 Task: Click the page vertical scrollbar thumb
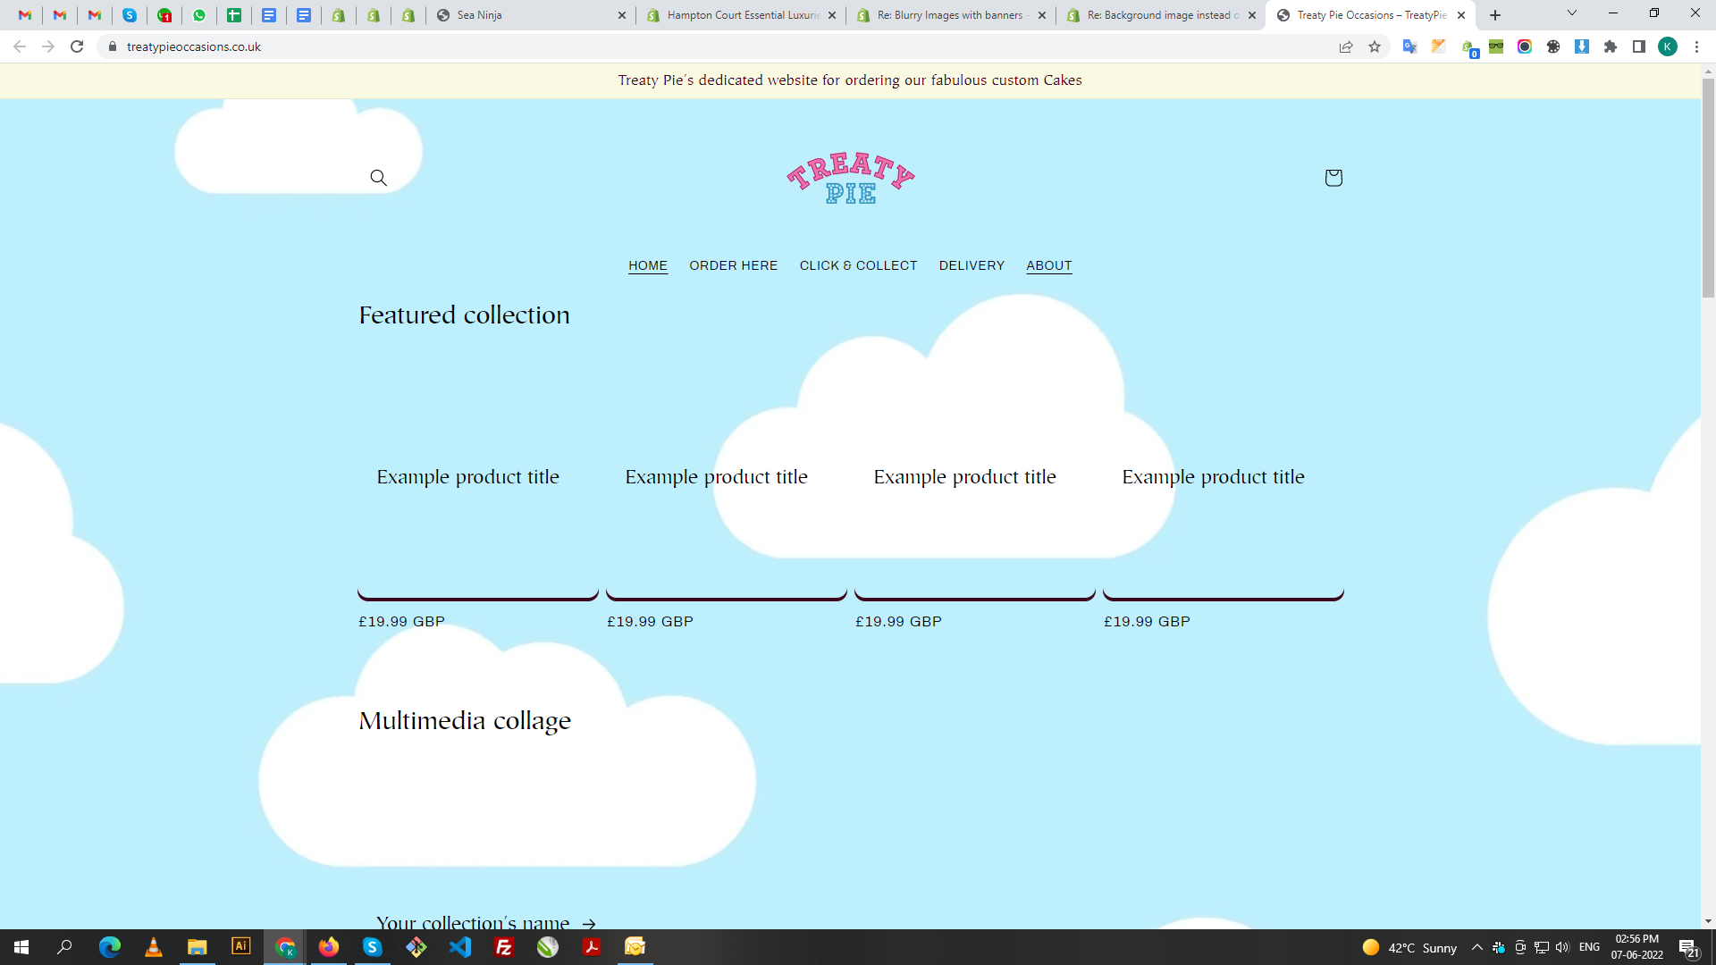pyautogui.click(x=1708, y=188)
